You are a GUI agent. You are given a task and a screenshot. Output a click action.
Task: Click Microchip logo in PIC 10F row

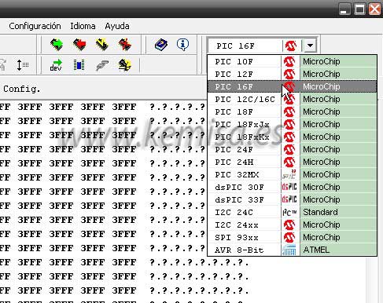tap(289, 61)
